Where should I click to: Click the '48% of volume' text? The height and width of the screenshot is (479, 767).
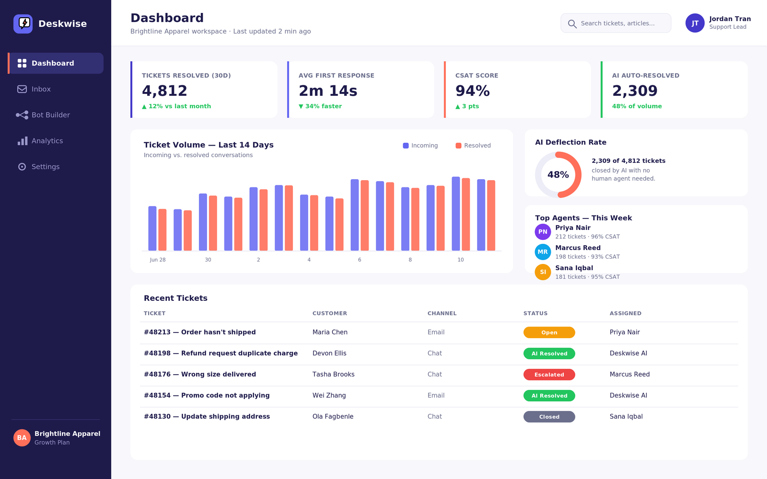637,106
